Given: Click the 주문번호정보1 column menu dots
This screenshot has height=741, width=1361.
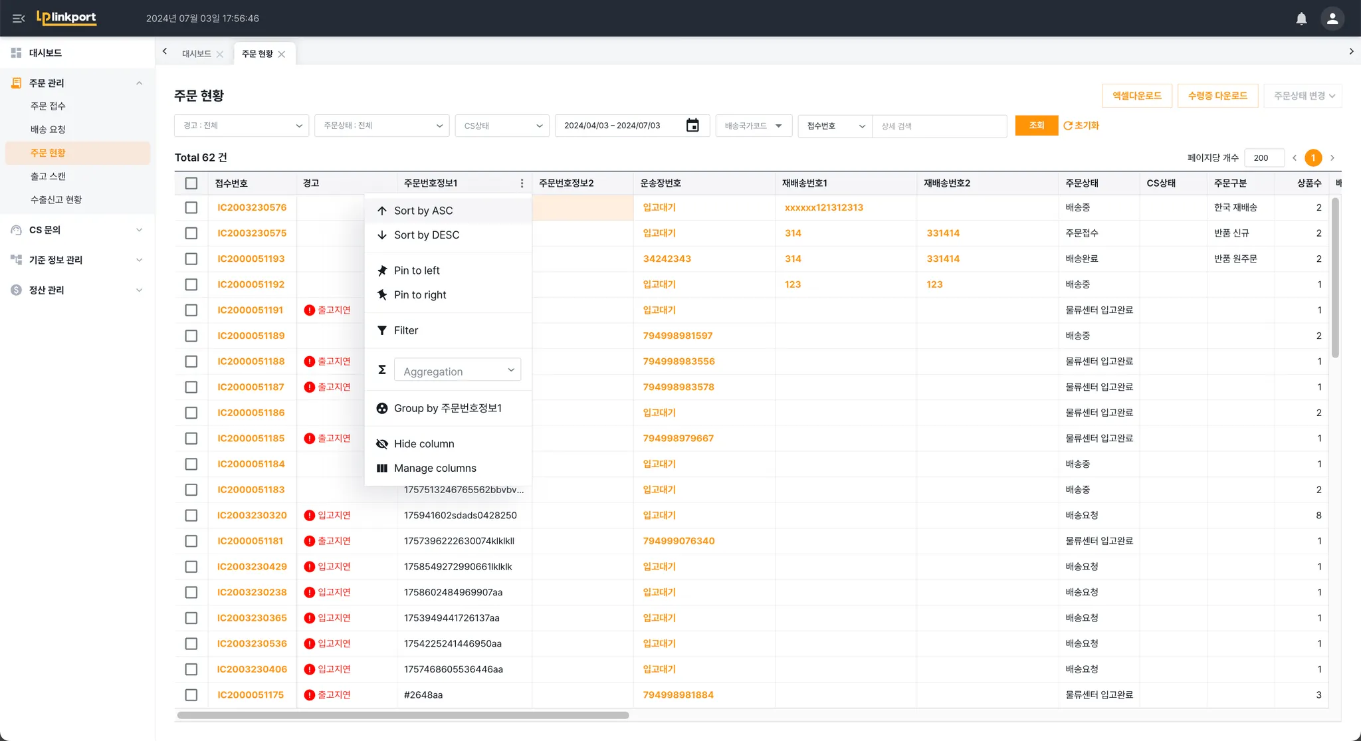Looking at the screenshot, I should click(522, 183).
